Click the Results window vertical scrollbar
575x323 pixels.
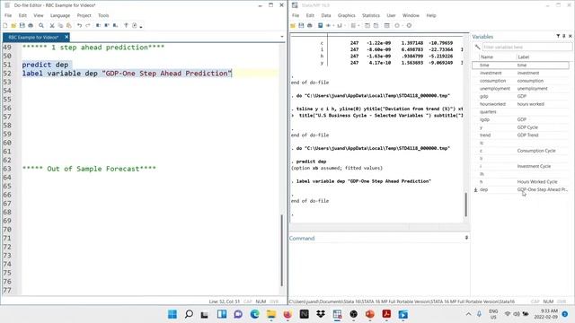[466, 204]
